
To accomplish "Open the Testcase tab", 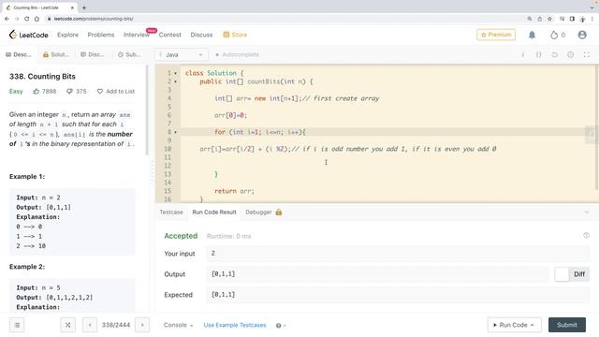I will coord(171,212).
